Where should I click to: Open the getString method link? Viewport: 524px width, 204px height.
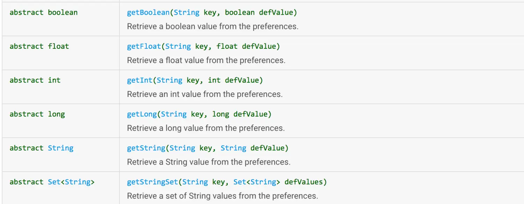[146, 148]
